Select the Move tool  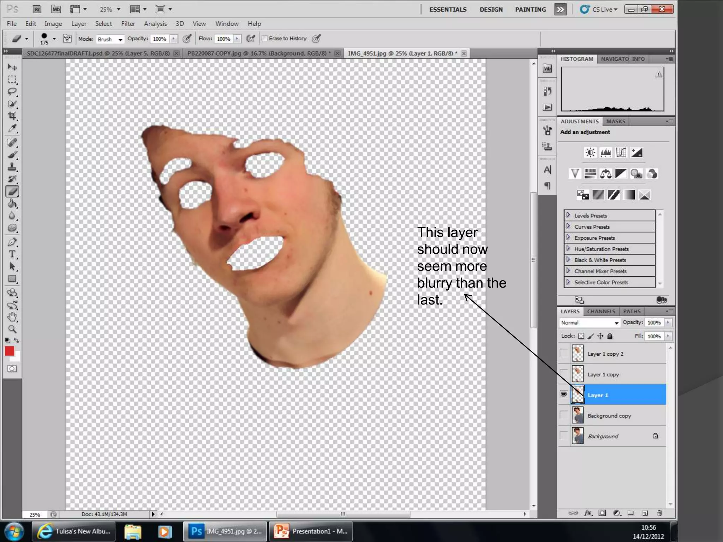click(x=12, y=67)
